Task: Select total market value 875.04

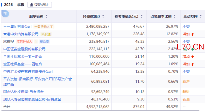Action: (x=139, y=107)
